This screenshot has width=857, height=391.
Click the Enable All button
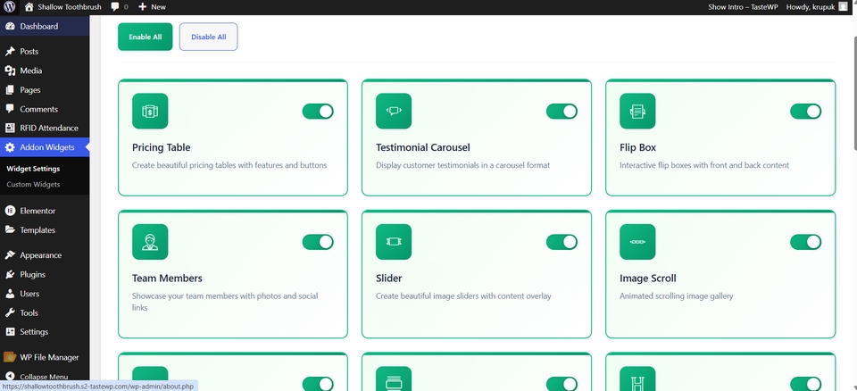[x=146, y=37]
